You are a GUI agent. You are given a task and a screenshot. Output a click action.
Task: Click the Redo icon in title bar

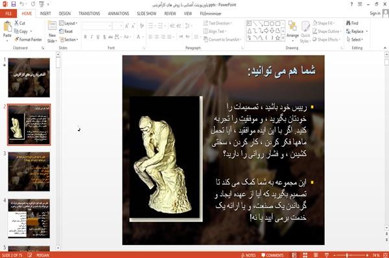33,4
